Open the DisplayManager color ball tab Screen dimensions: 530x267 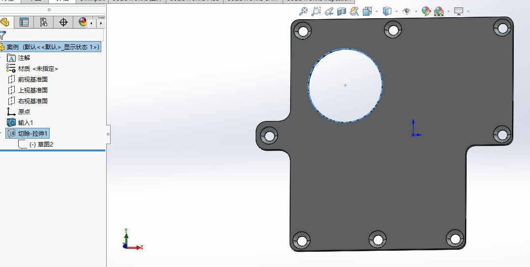coord(82,22)
